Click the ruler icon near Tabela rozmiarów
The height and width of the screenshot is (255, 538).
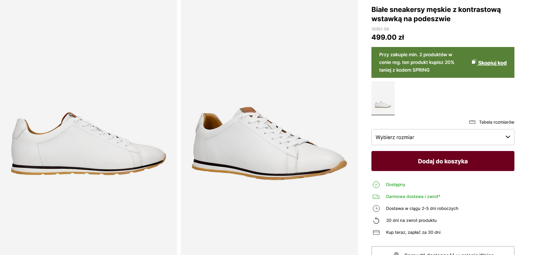point(472,122)
